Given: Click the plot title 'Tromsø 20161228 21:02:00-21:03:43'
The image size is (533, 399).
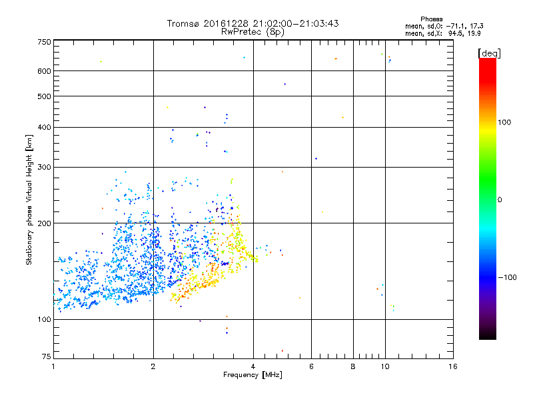Looking at the screenshot, I should click(253, 23).
